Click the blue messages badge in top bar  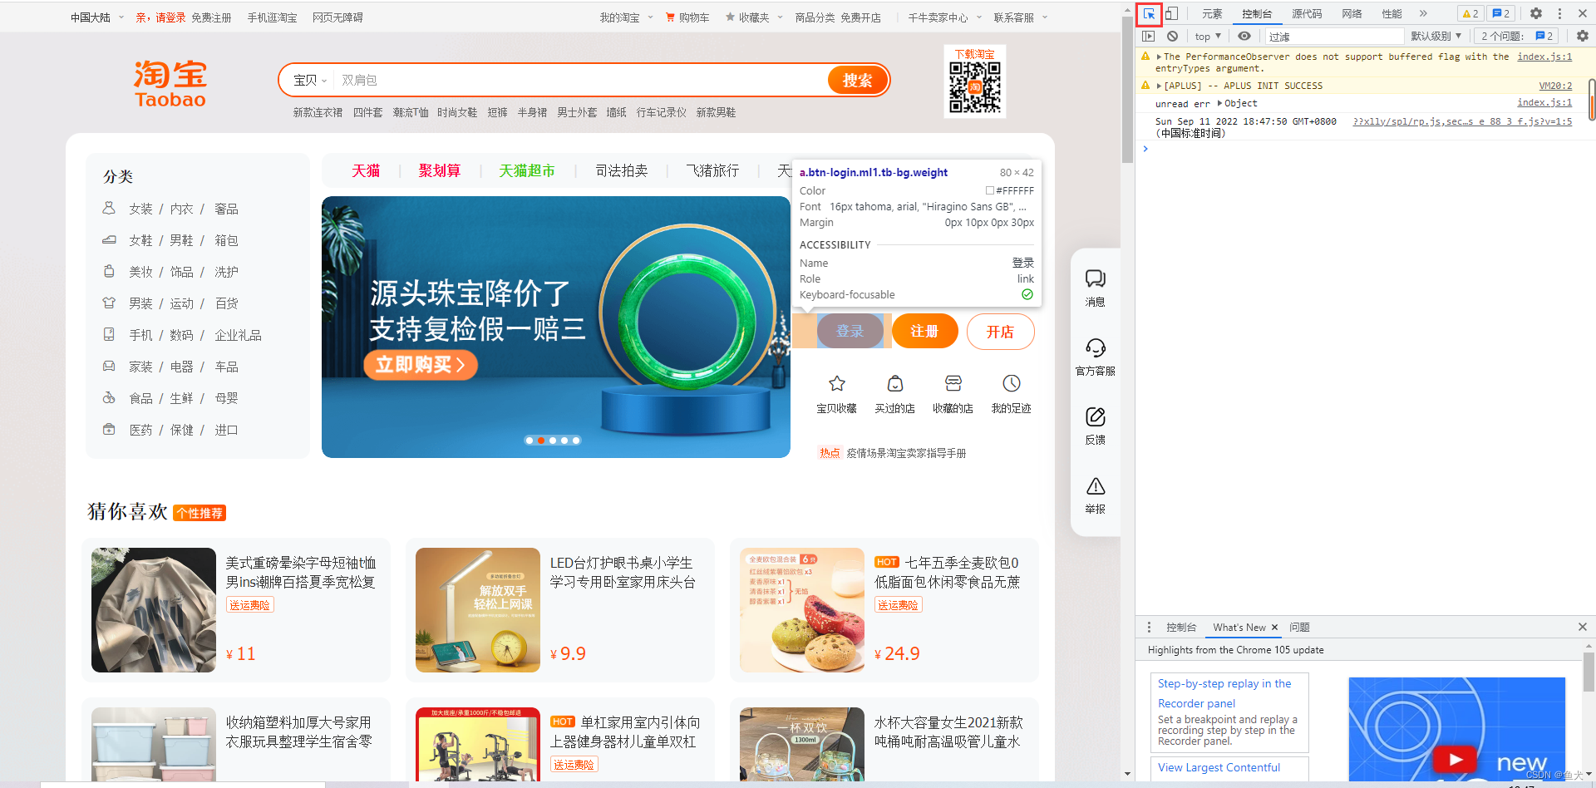click(x=1501, y=13)
